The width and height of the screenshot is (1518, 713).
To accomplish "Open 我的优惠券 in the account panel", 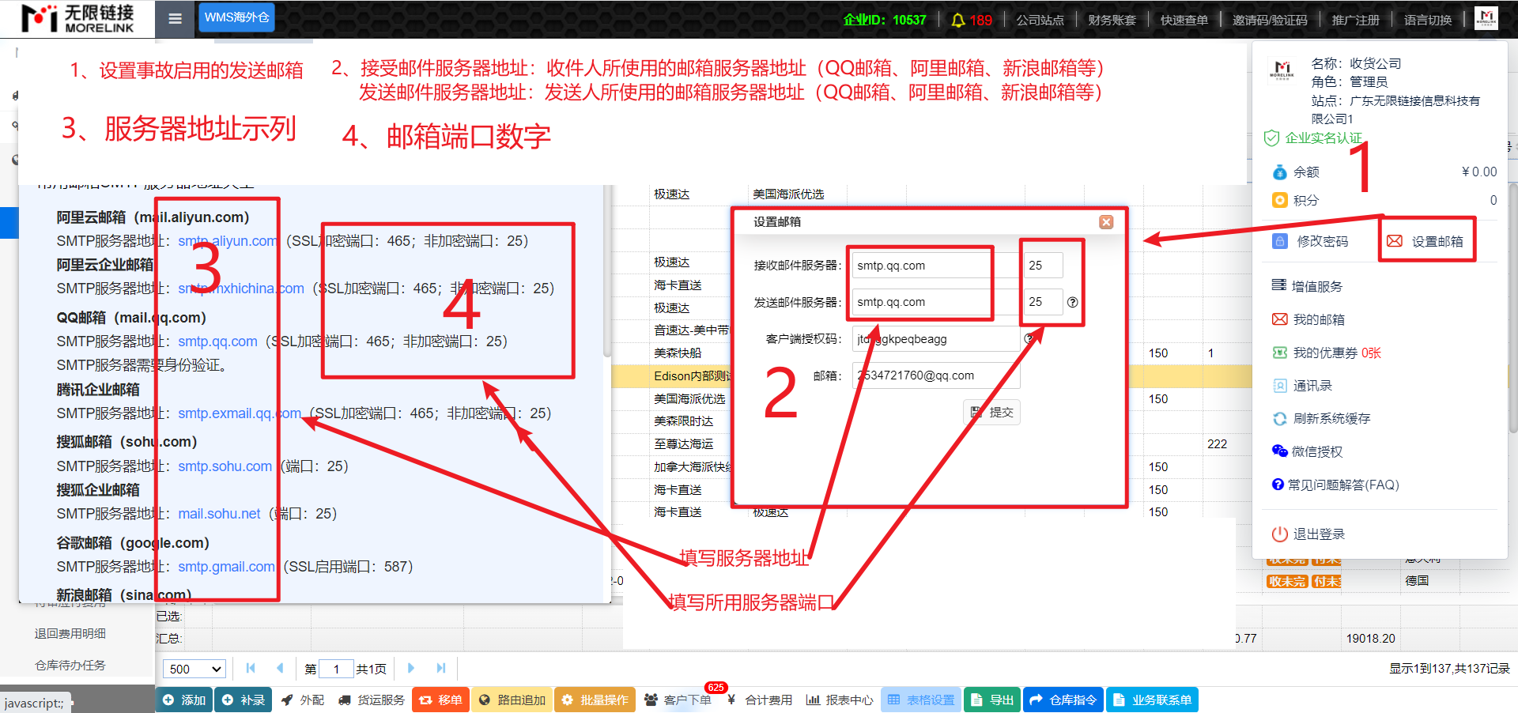I will click(x=1327, y=353).
